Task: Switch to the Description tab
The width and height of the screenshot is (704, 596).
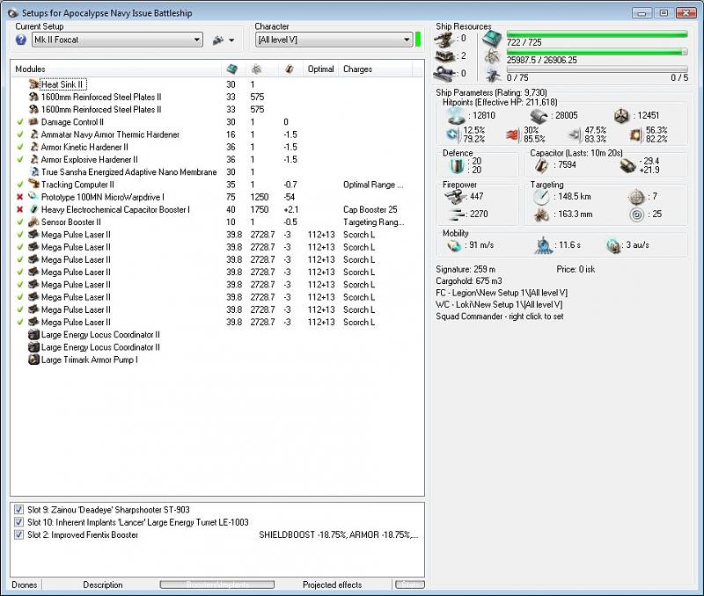Action: click(x=103, y=585)
